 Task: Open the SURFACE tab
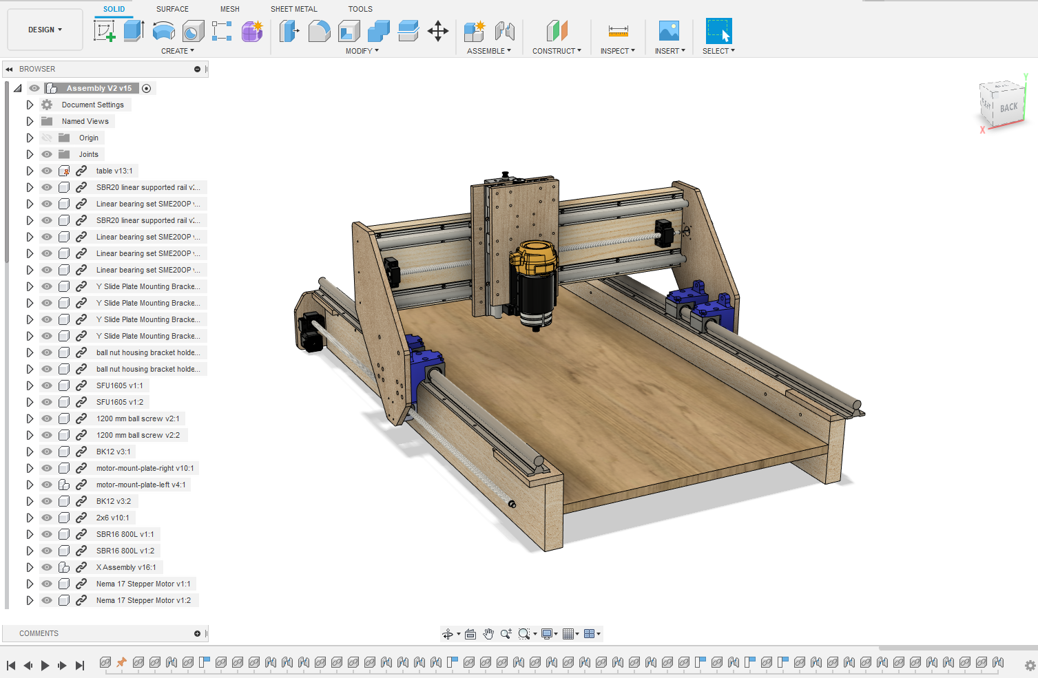coord(172,9)
